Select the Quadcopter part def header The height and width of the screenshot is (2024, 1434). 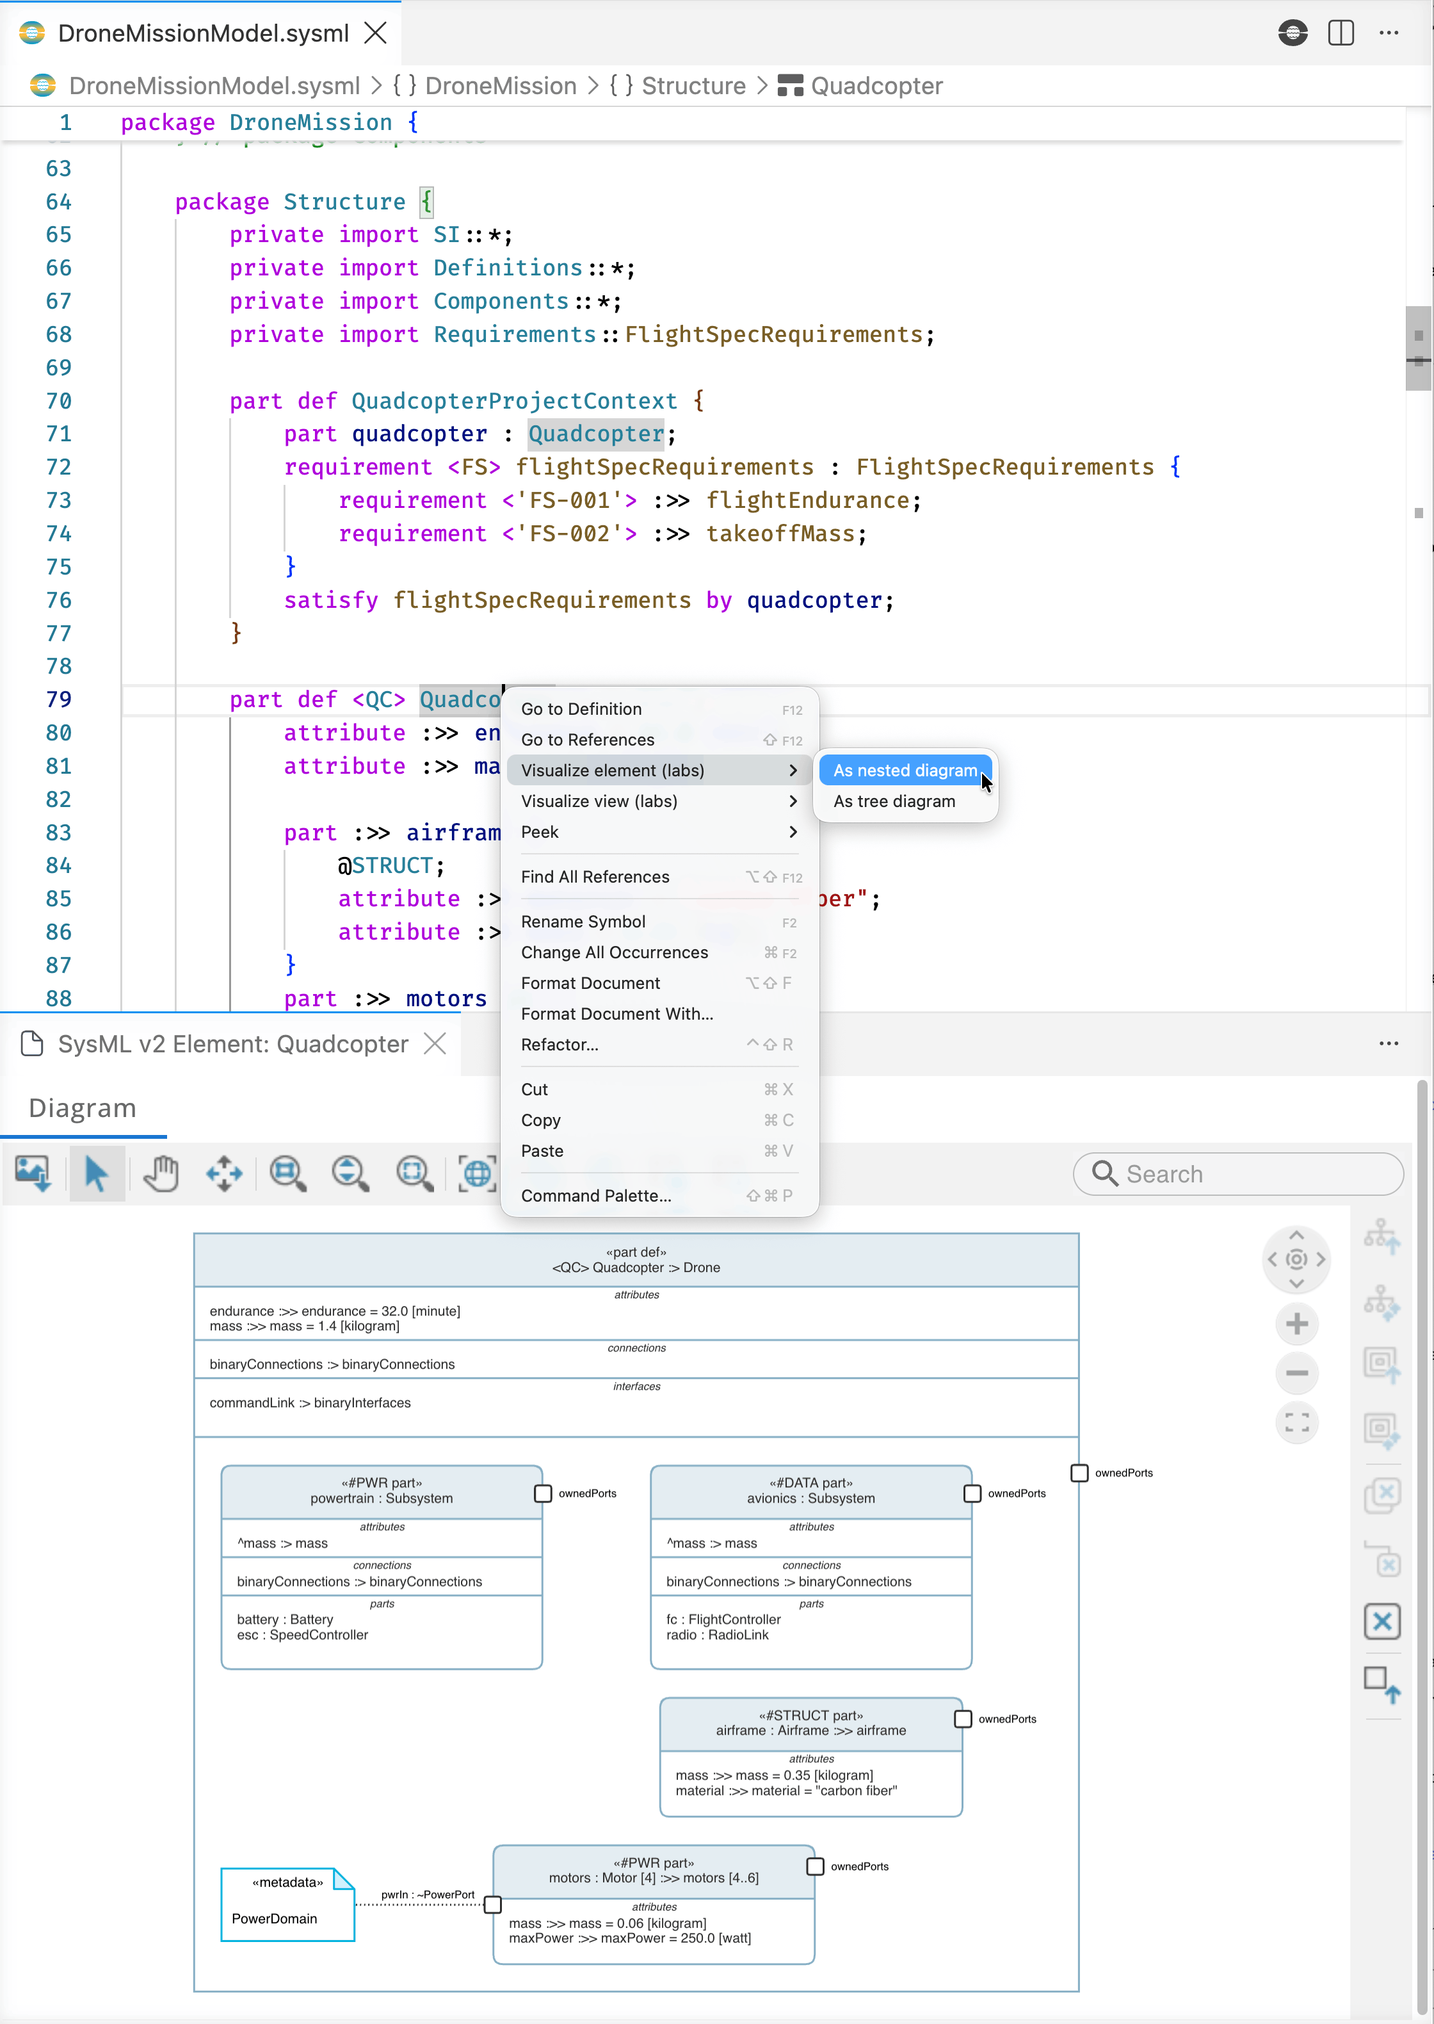[636, 1260]
